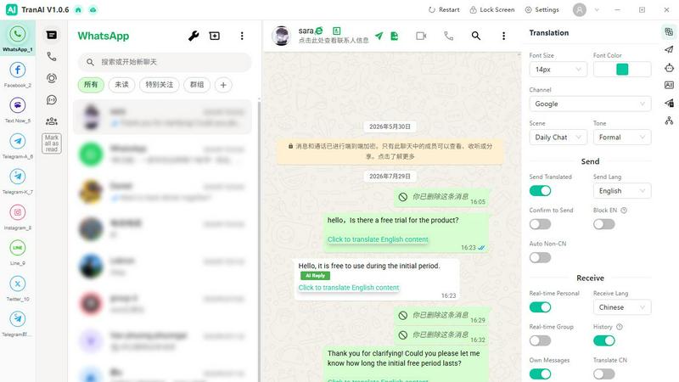Click the user account avatar in title bar
679x382 pixels.
tap(580, 9)
